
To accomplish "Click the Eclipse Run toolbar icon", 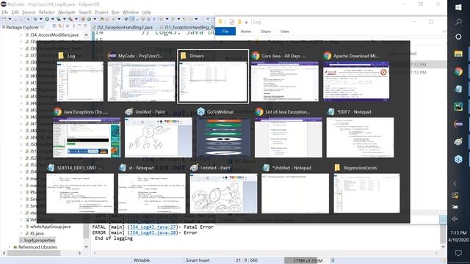I will pos(47,19).
